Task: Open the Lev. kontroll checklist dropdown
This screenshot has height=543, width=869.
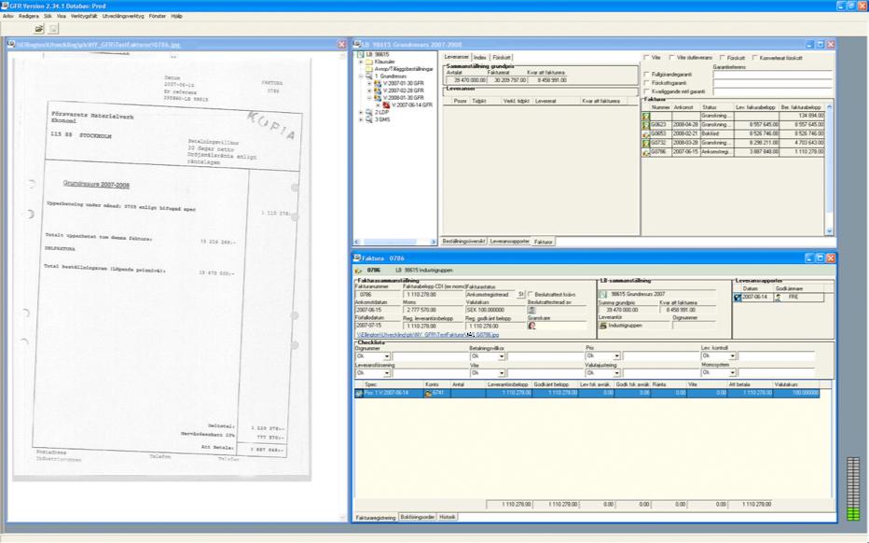Action: [732, 356]
